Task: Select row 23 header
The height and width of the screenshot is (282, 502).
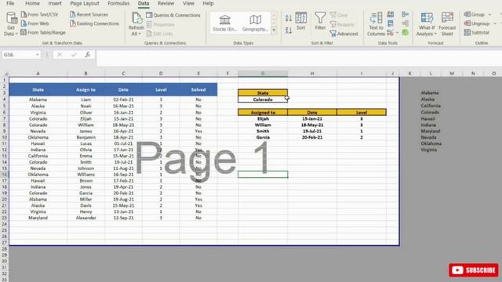Action: point(5,218)
